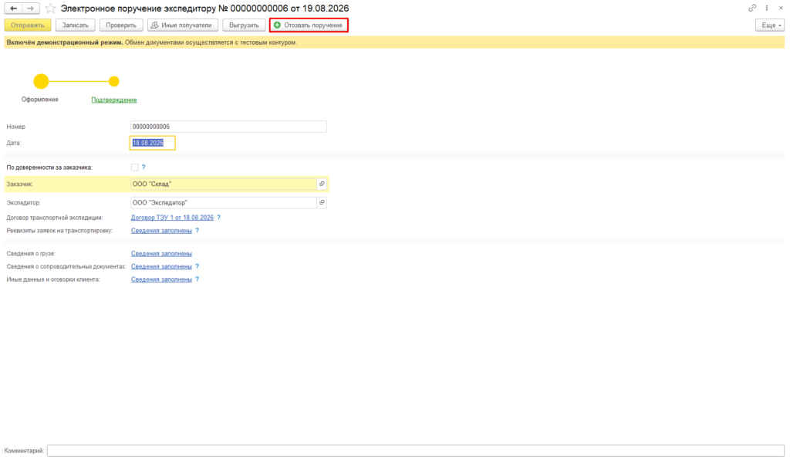Open Иные получатели recipients

pos(182,25)
